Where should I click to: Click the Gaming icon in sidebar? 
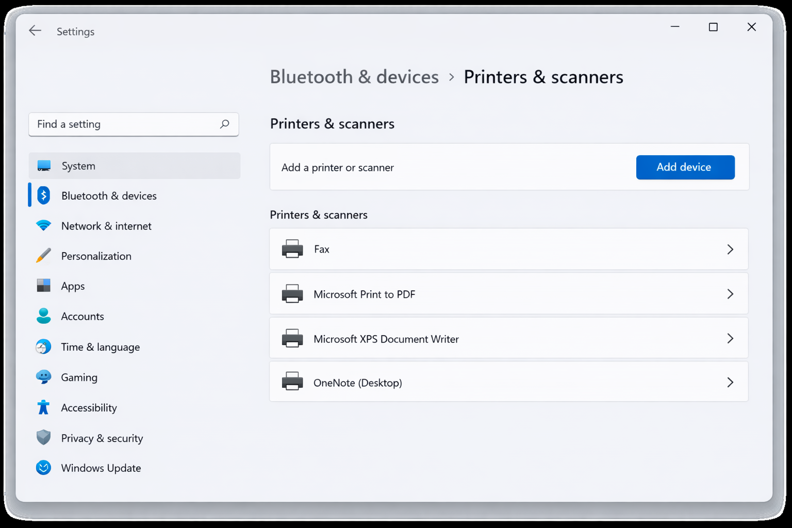(x=44, y=377)
